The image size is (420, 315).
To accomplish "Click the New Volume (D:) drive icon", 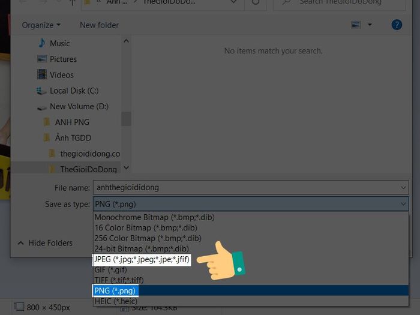I will click(x=42, y=107).
